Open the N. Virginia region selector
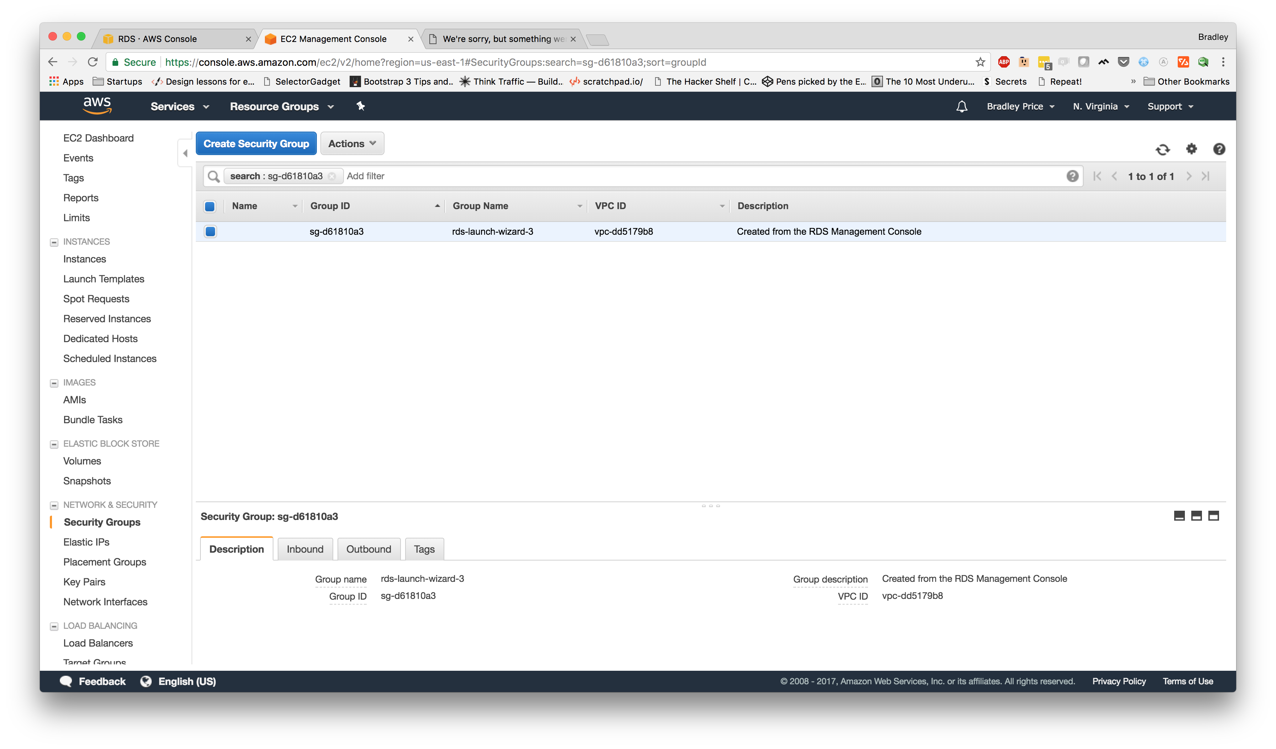 click(x=1101, y=106)
